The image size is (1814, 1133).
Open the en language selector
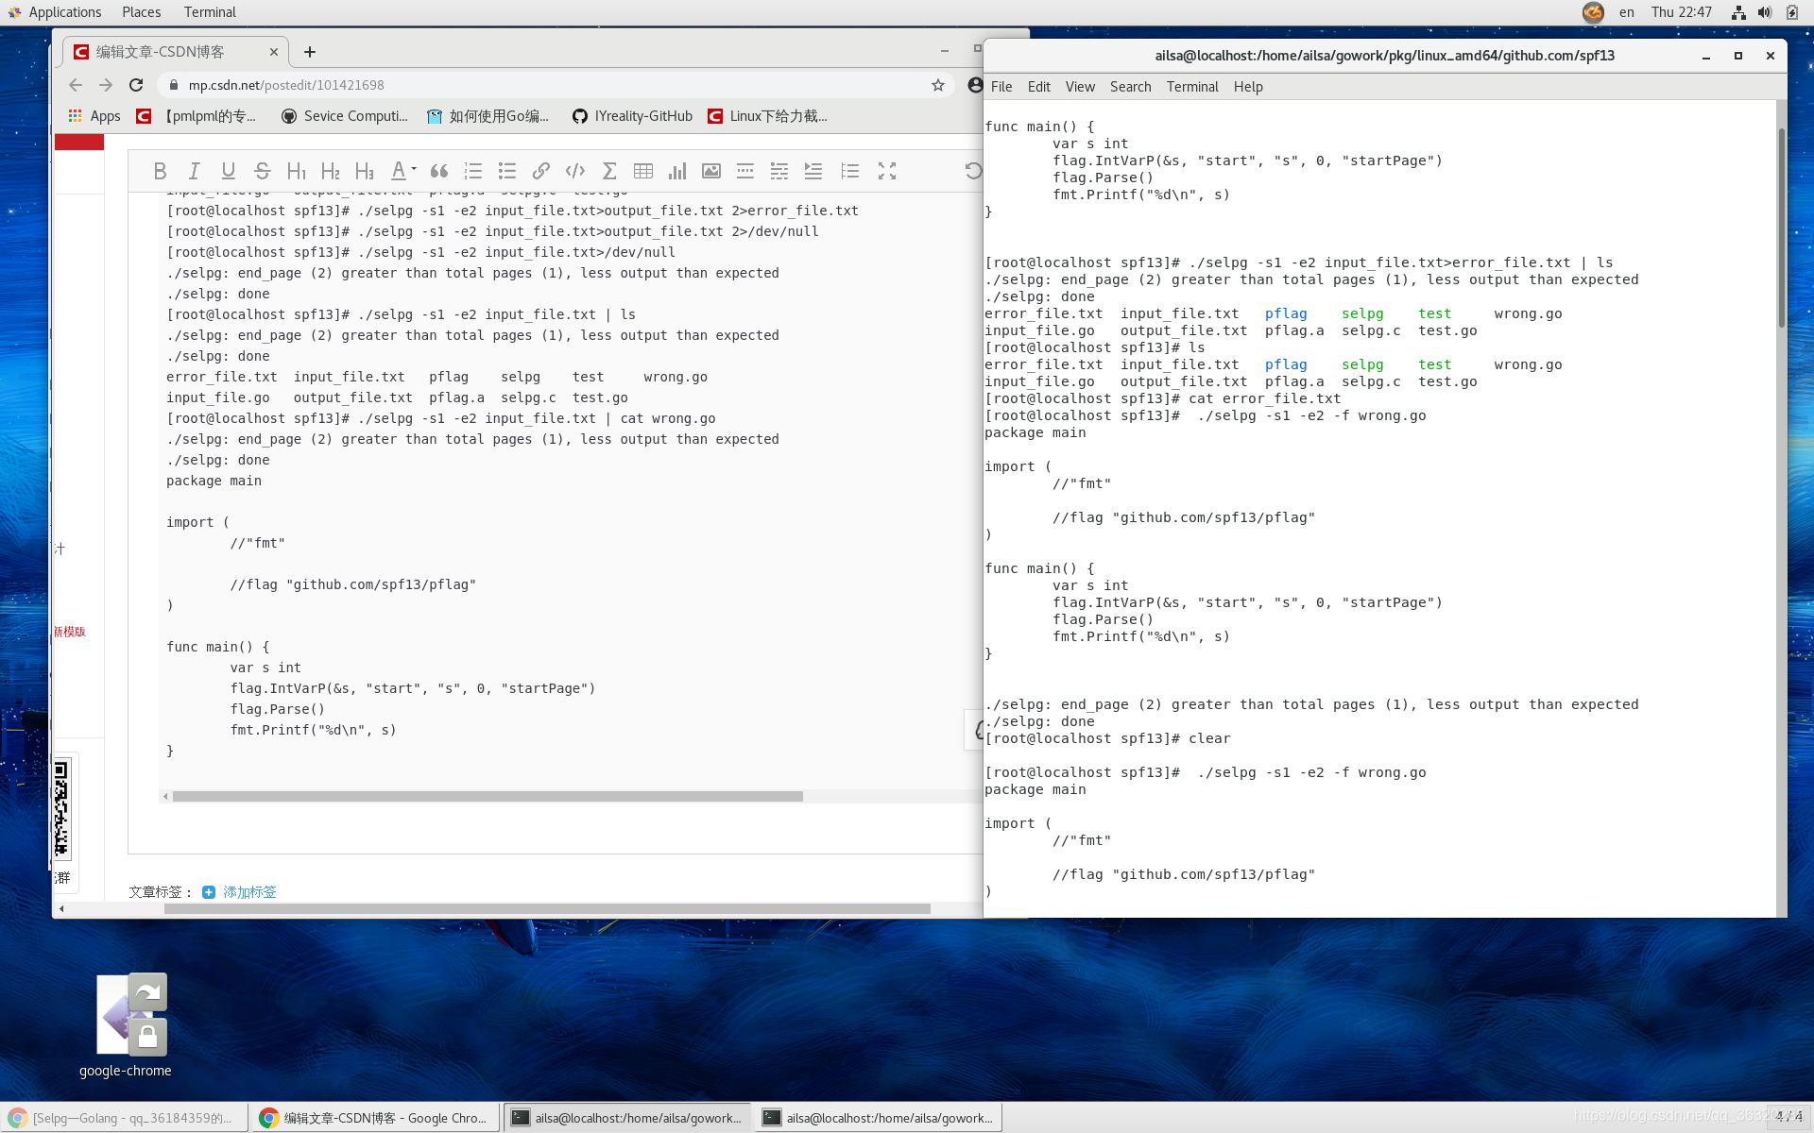pos(1626,12)
